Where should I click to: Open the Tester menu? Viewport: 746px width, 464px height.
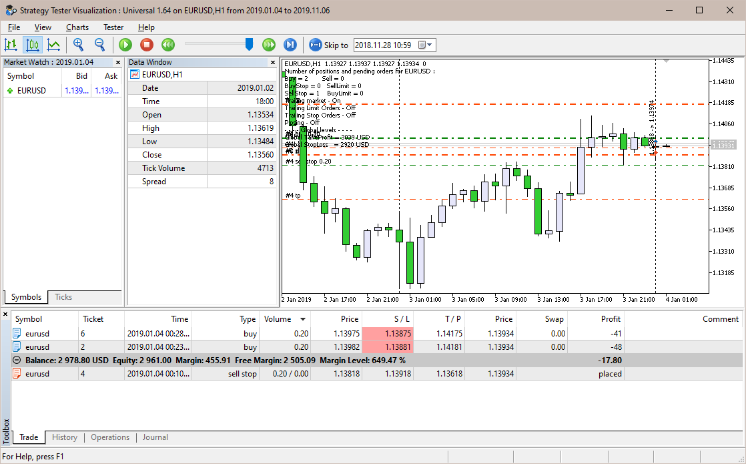point(113,27)
